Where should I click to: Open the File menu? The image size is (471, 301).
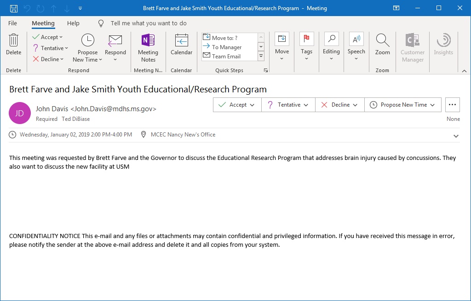(x=13, y=23)
